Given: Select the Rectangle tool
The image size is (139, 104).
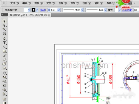Looking at the screenshot, I should [x=4, y=51].
